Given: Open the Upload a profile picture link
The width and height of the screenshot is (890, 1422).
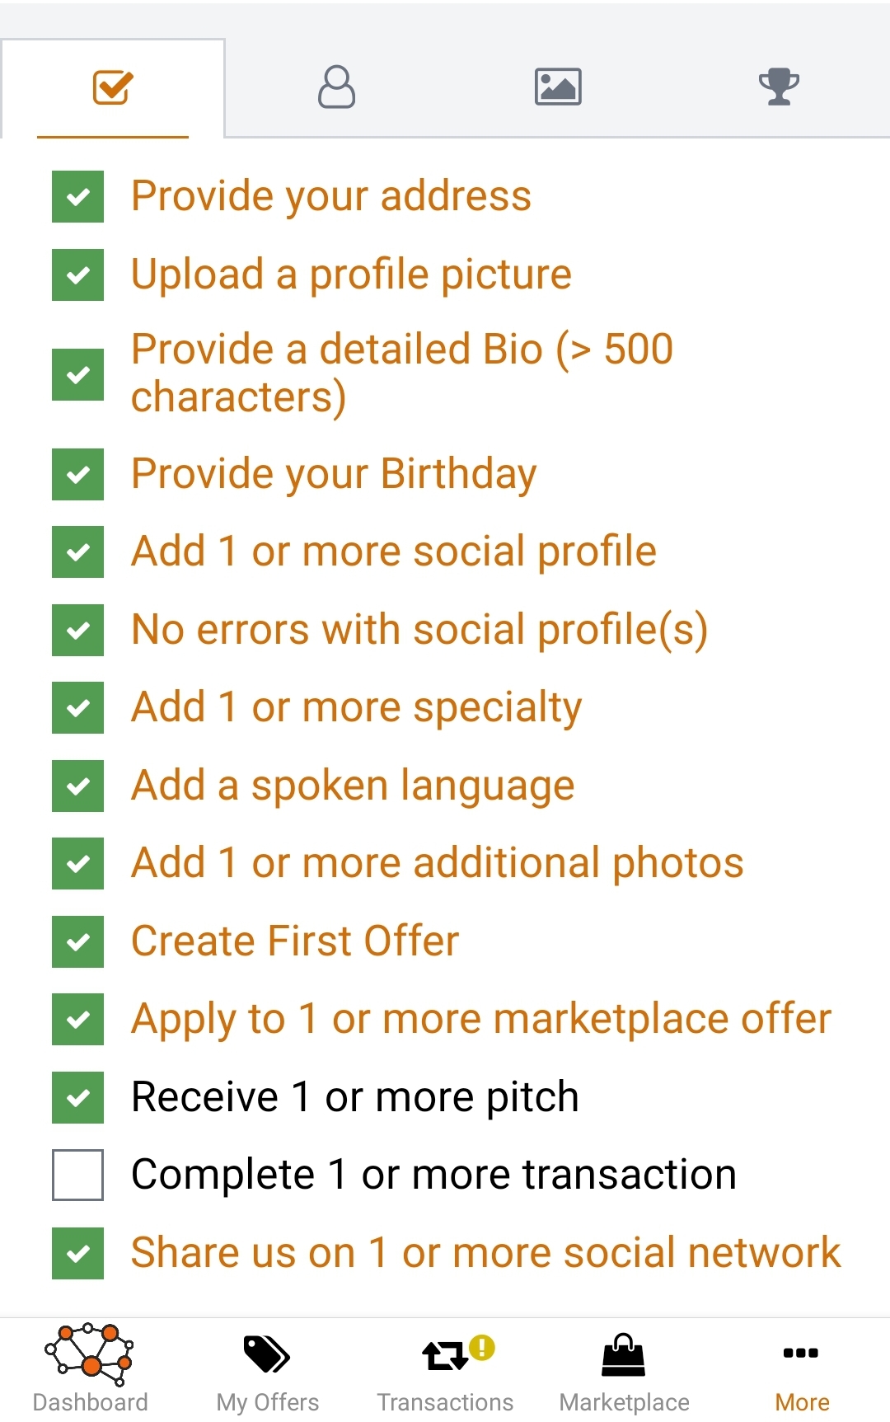Looking at the screenshot, I should tap(351, 275).
